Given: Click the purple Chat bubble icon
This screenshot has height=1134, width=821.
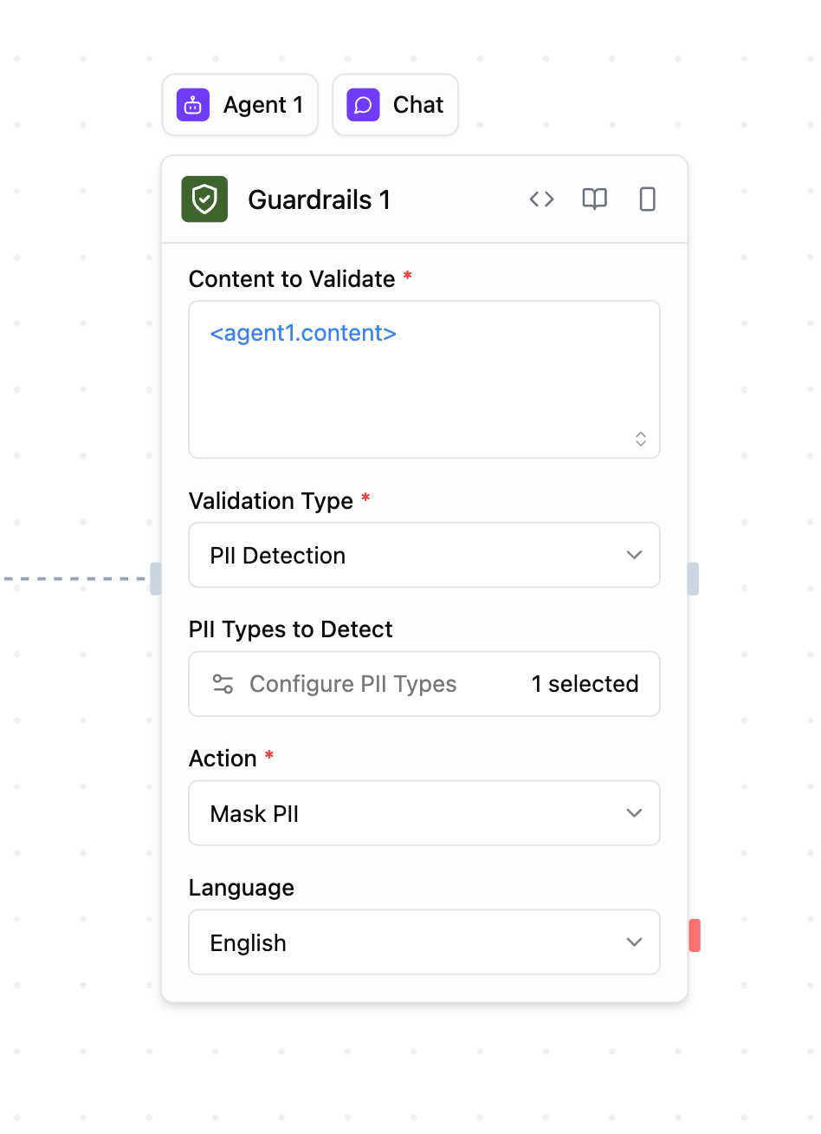Looking at the screenshot, I should pos(364,105).
